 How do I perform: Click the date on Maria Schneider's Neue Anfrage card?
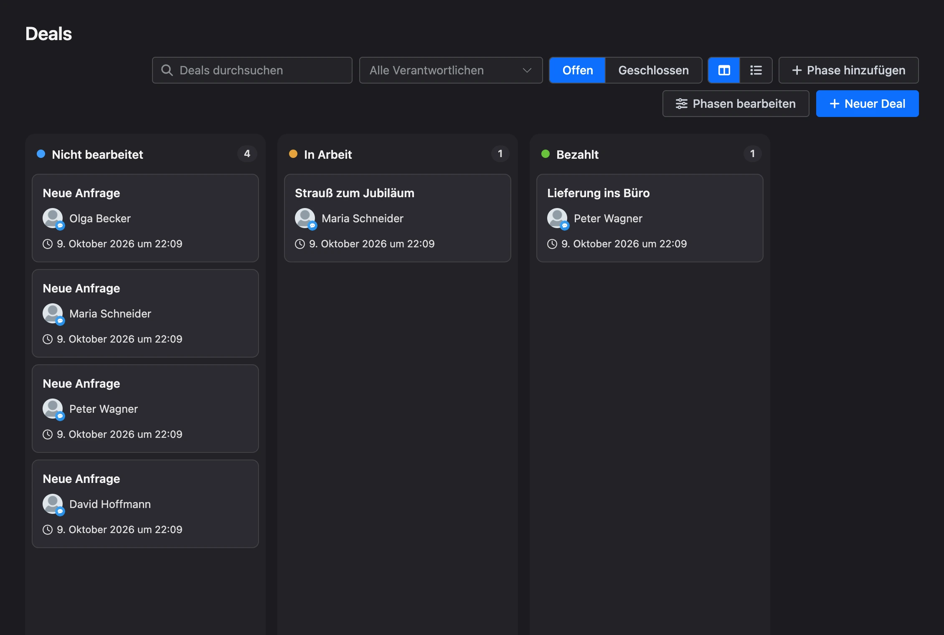pyautogui.click(x=119, y=339)
